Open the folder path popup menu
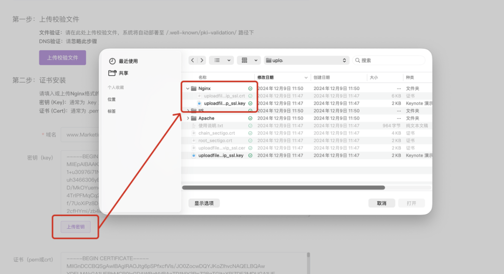504x274 pixels. 306,60
